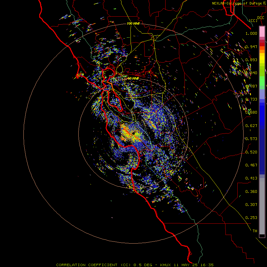Click the gray segment of the color bar

(x=262, y=206)
